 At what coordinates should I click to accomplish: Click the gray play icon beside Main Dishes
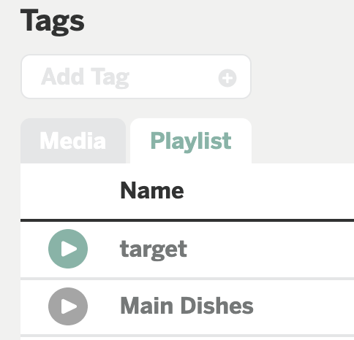pyautogui.click(x=68, y=306)
